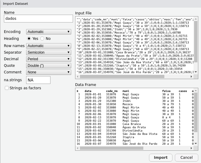Open the Separator dropdown set to Semicolon

49,52
